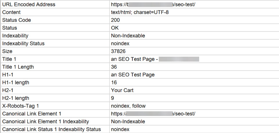Click the Canonical Link Element 1 URL value

153,114
